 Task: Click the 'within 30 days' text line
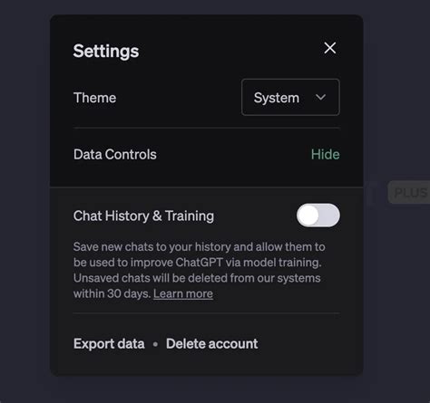(112, 293)
